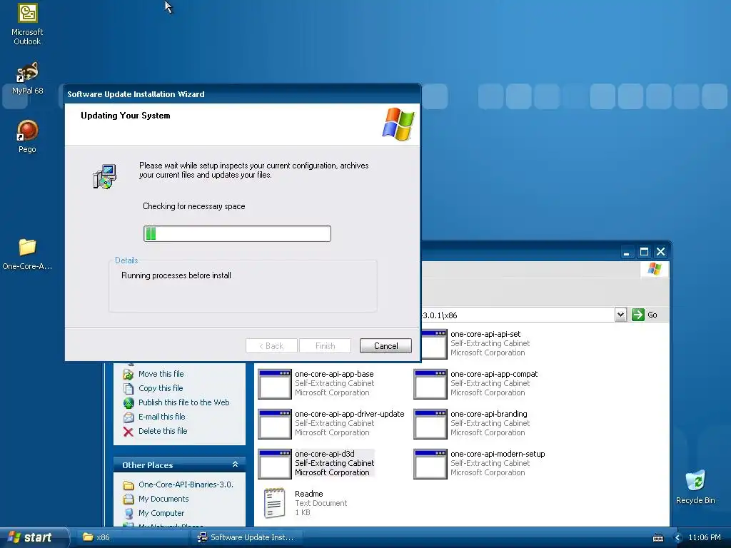Click the Copy this file icon
The height and width of the screenshot is (548, 731).
tap(128, 389)
